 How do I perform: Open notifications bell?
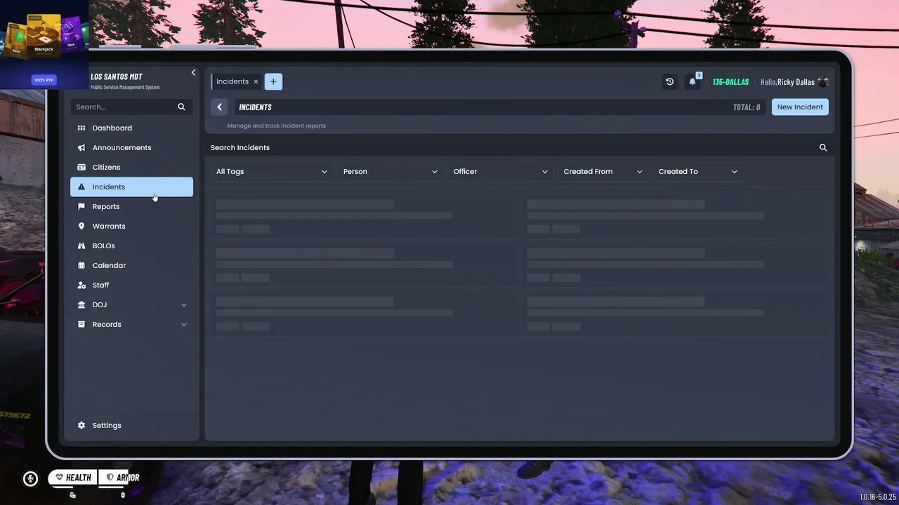[693, 81]
